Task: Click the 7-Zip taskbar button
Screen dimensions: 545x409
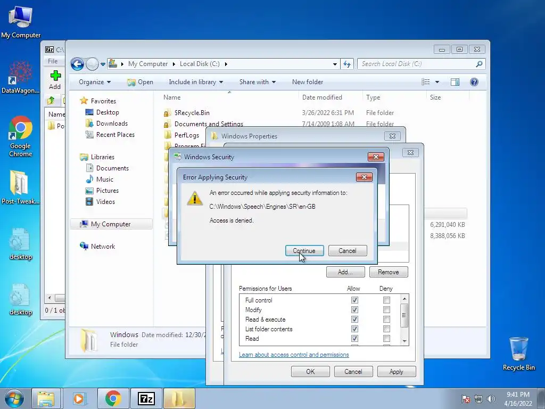Action: 146,398
